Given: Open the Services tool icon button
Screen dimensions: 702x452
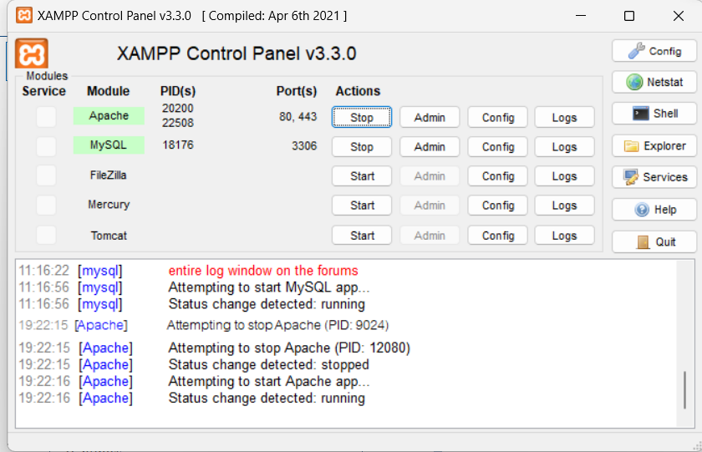Looking at the screenshot, I should (654, 177).
